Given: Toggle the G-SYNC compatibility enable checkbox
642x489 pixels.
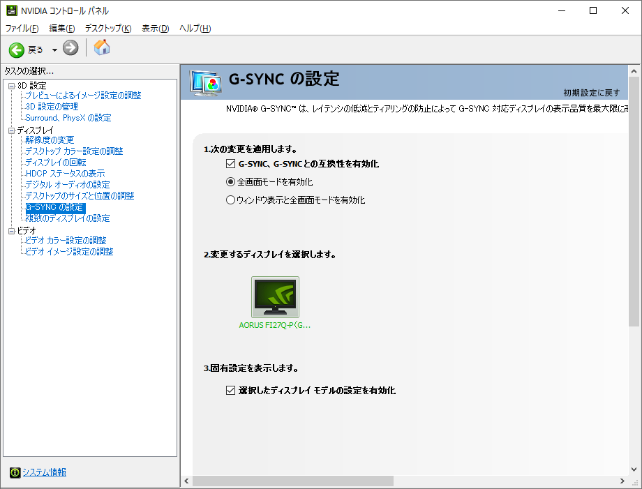Looking at the screenshot, I should pyautogui.click(x=231, y=164).
